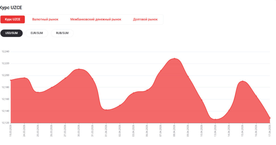Select the 13.04.2026 low point on chart
The image size is (276, 145).
point(215,119)
